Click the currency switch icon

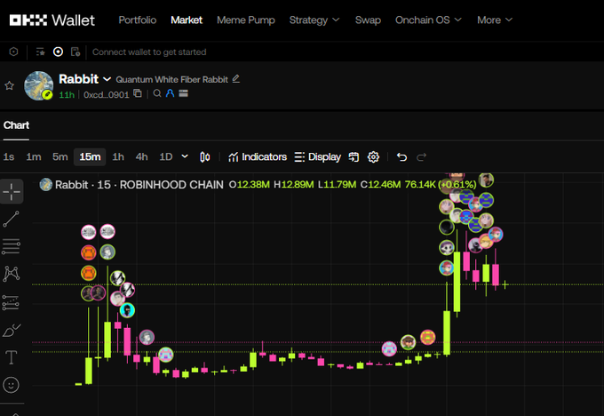(x=354, y=157)
